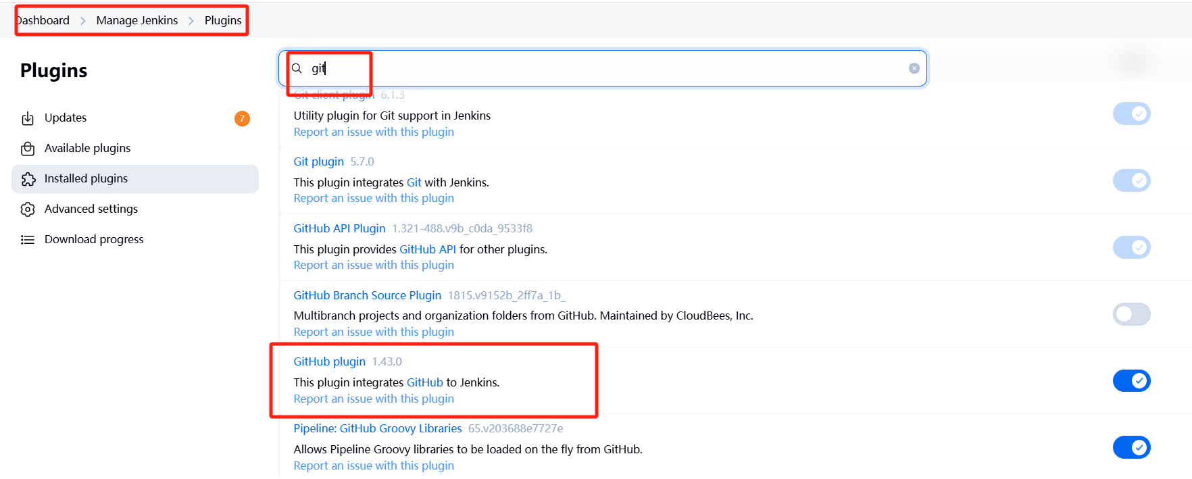1192x479 pixels.
Task: Toggle the Git plugin 5.7.0 switch
Action: (x=1131, y=180)
